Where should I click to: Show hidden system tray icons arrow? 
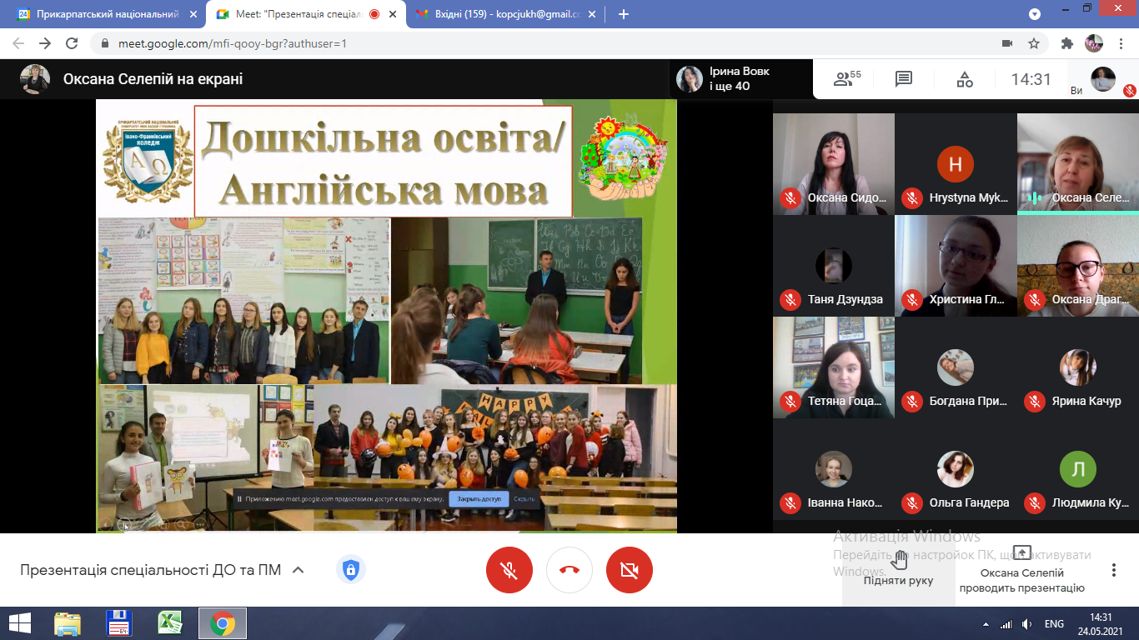pos(986,624)
